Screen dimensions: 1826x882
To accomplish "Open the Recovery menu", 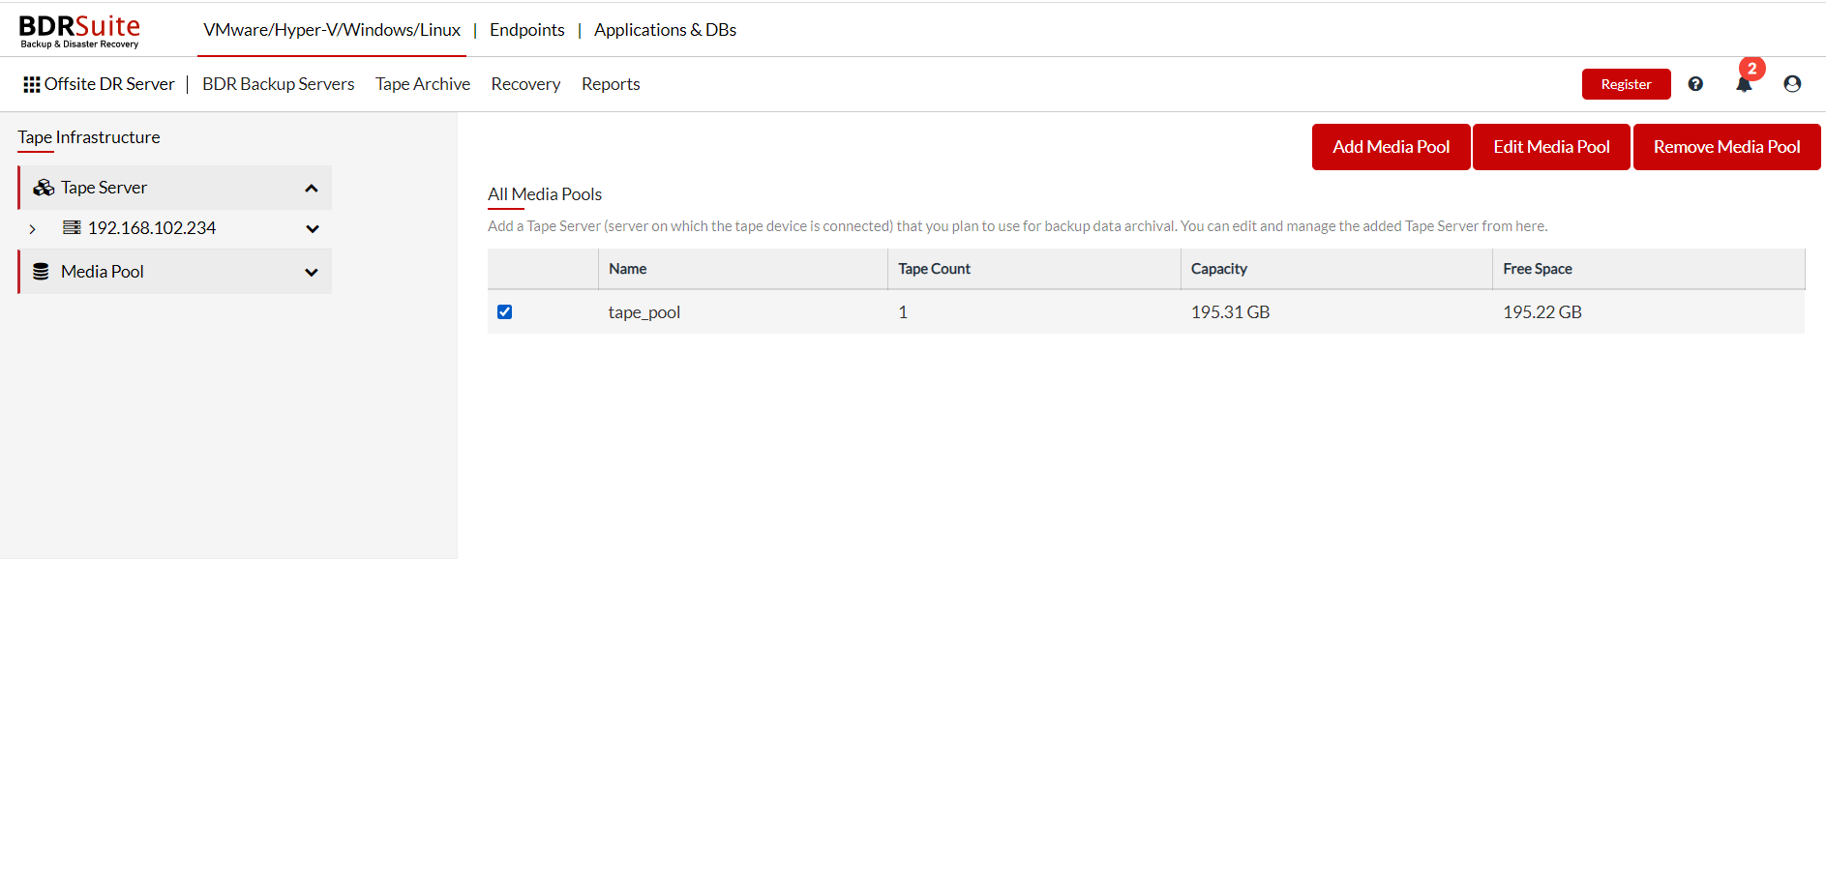I will (525, 84).
